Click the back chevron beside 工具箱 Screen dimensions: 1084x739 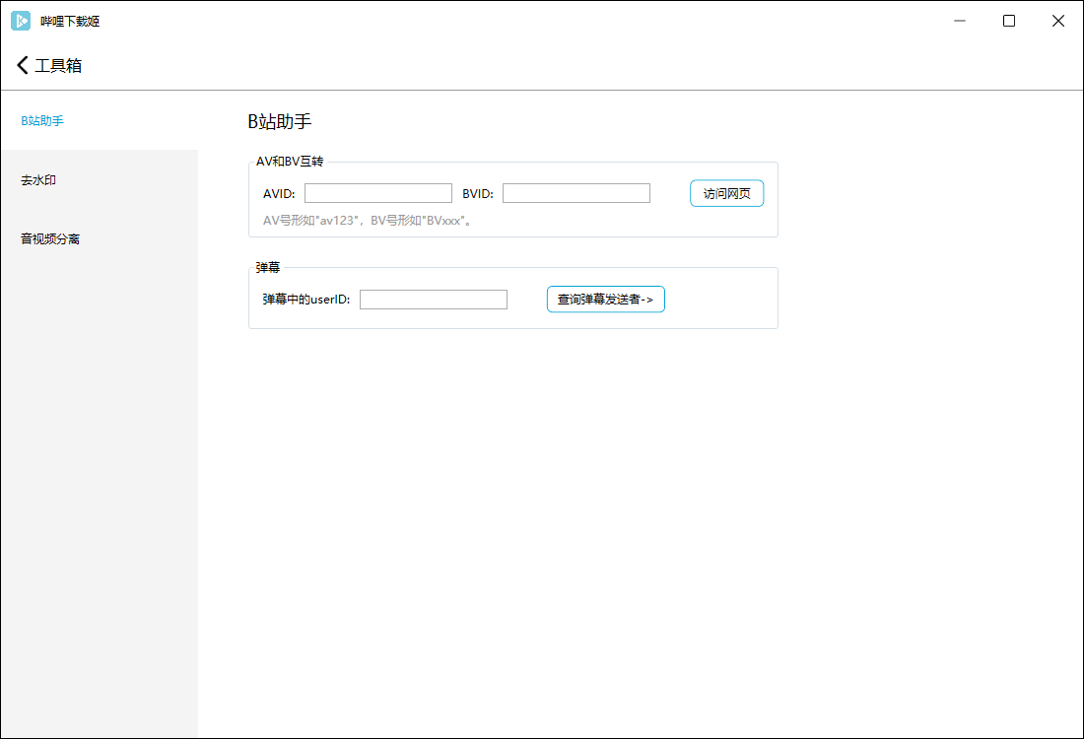click(22, 65)
